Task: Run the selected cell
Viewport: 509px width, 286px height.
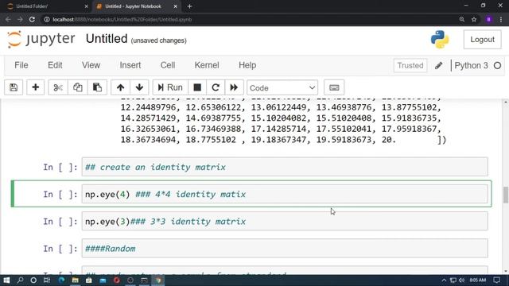Action: tap(170, 87)
